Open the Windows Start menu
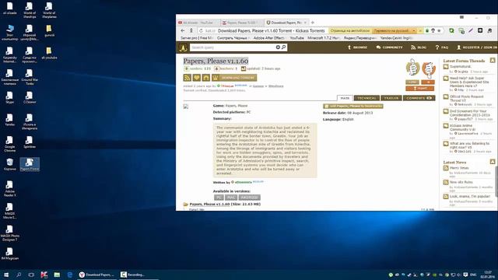 click(x=6, y=275)
